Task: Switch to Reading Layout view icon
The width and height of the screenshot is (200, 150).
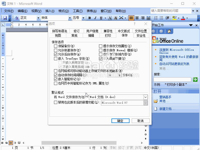Action: (19, 143)
